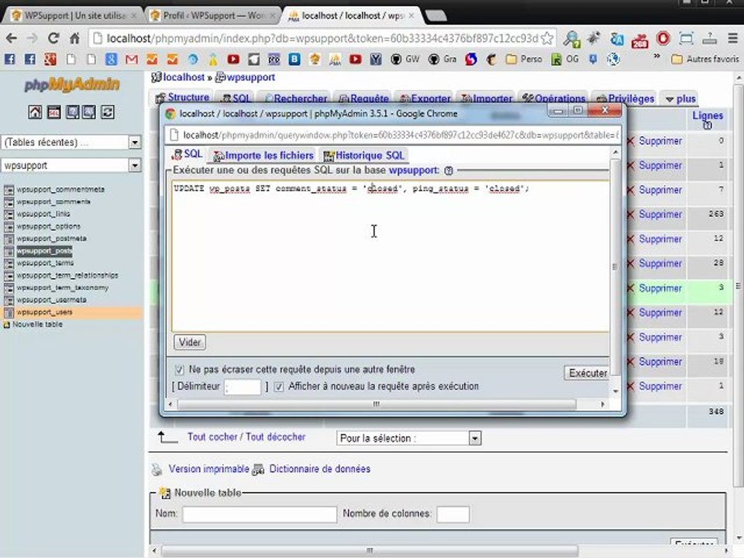Open 'Pour la sélection' dropdown

pos(409,438)
